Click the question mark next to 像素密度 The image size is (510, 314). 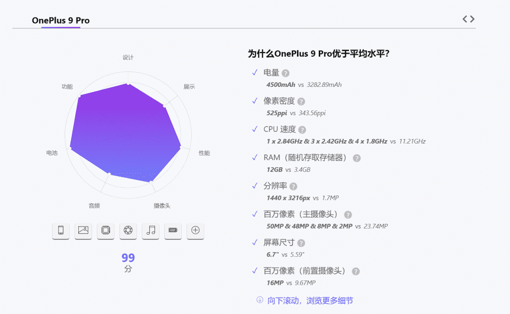click(x=301, y=102)
